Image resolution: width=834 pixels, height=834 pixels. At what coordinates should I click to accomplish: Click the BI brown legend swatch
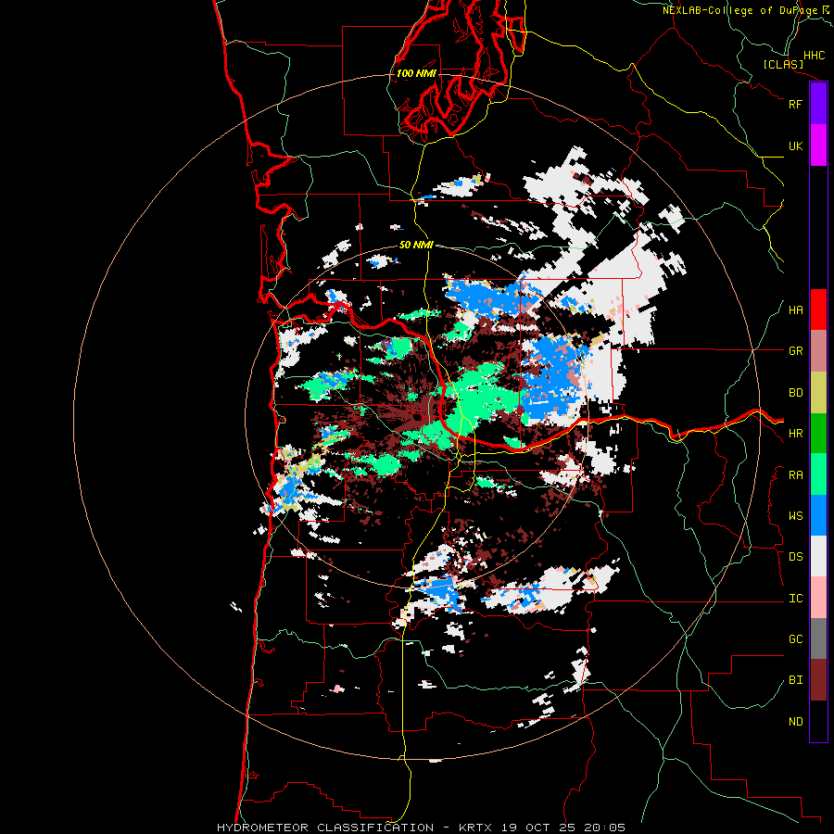point(818,680)
